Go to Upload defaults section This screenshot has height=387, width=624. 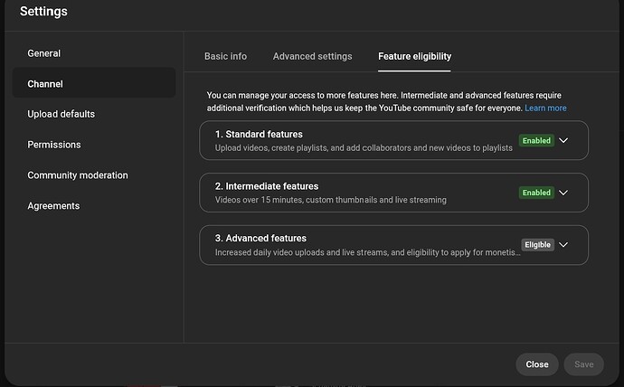[x=61, y=114]
